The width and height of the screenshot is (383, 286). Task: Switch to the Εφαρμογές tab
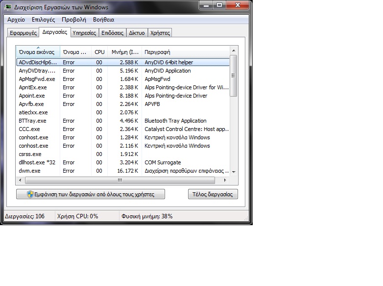[23, 33]
